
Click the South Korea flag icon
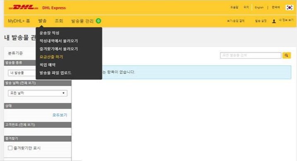click(289, 7)
